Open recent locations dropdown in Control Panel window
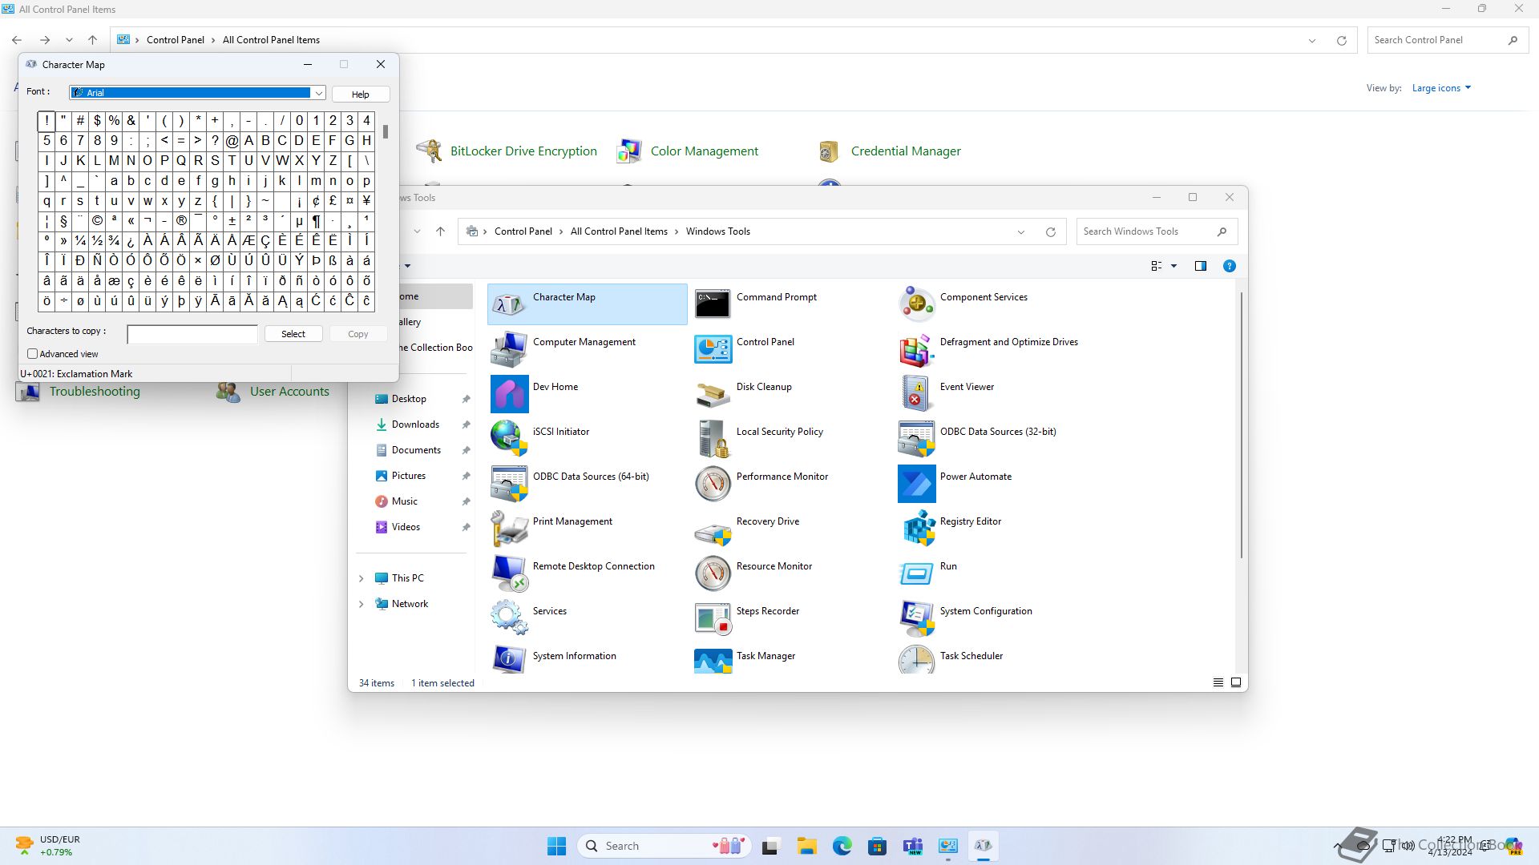 click(69, 40)
